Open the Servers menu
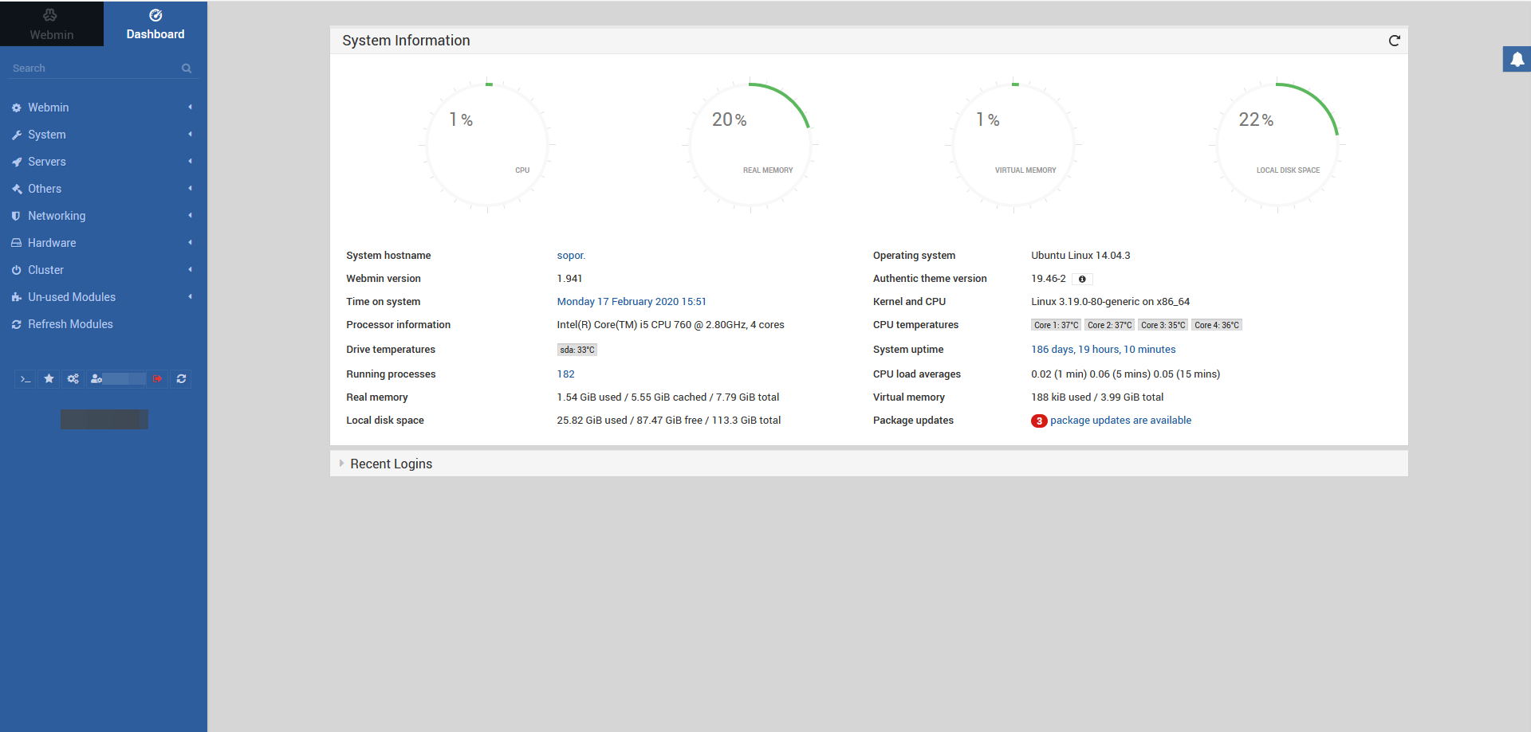 point(46,162)
